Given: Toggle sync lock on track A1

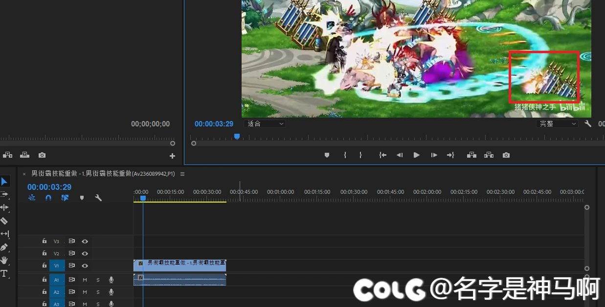Looking at the screenshot, I should tap(71, 280).
